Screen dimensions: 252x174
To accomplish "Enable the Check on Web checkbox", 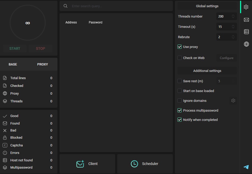I will pos(180,58).
